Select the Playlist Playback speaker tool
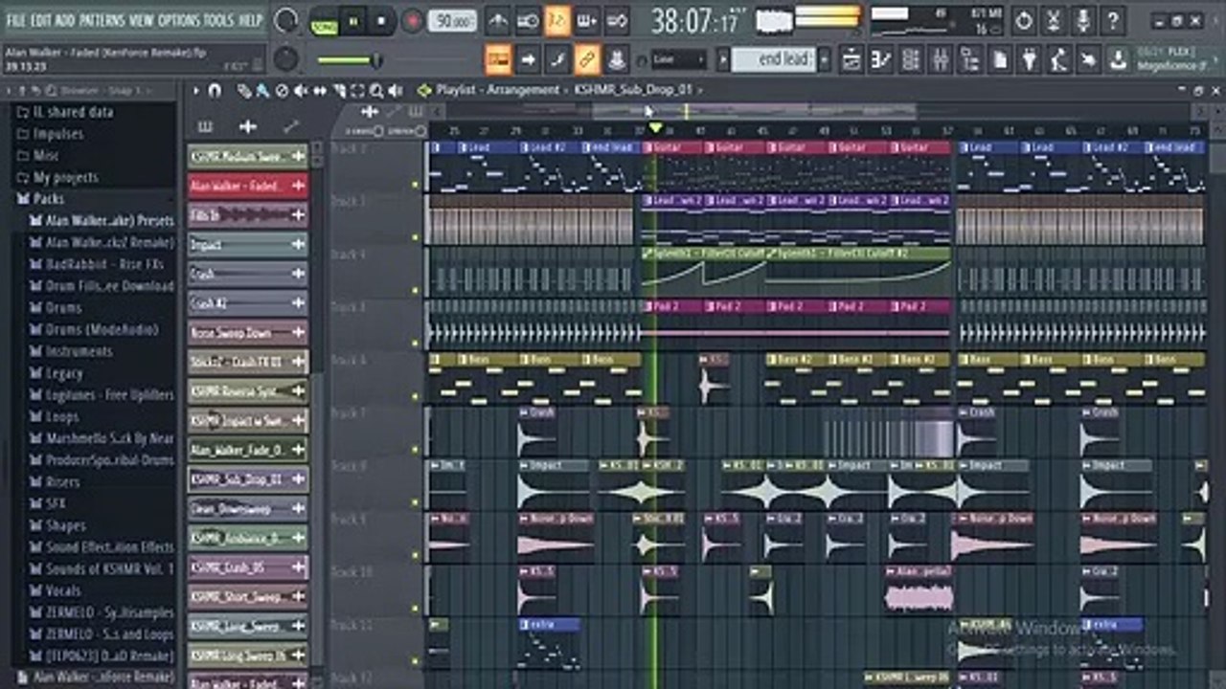This screenshot has height=689, width=1226. coord(396,91)
